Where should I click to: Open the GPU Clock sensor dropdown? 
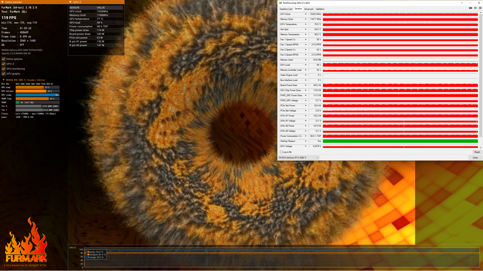pyautogui.click(x=306, y=14)
